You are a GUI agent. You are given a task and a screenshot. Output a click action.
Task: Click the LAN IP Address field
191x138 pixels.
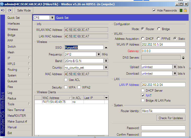163,85
